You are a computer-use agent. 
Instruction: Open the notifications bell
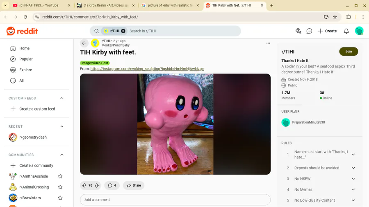pyautogui.click(x=346, y=31)
